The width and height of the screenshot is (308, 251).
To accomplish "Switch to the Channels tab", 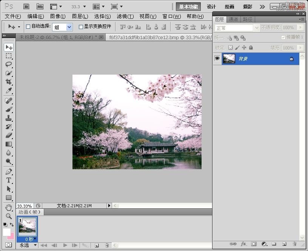I will tap(233, 20).
